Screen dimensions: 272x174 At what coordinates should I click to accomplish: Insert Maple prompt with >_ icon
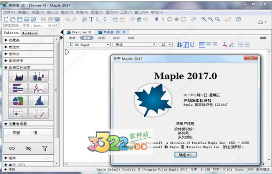pos(98,19)
